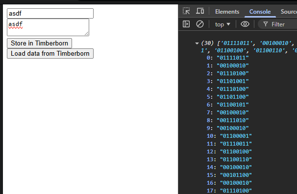The image size is (297, 194).
Task: Select array entry 5: "01101100"
Action: pos(228,97)
